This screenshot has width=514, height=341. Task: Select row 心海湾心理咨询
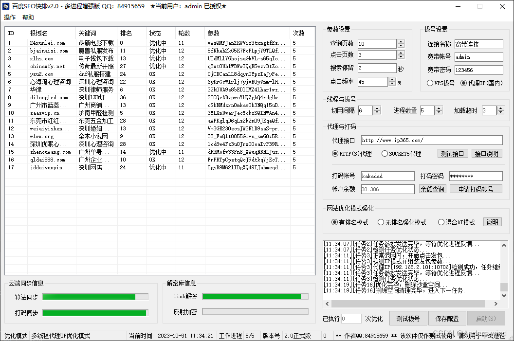(160, 82)
